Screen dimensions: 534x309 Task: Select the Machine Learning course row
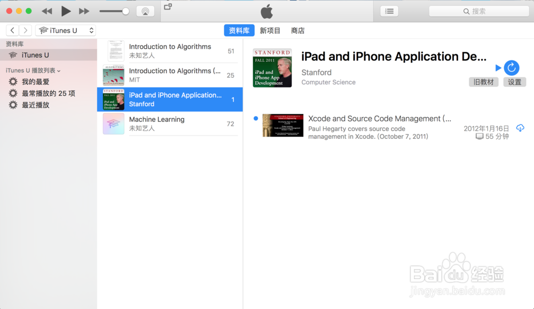pyautogui.click(x=170, y=123)
